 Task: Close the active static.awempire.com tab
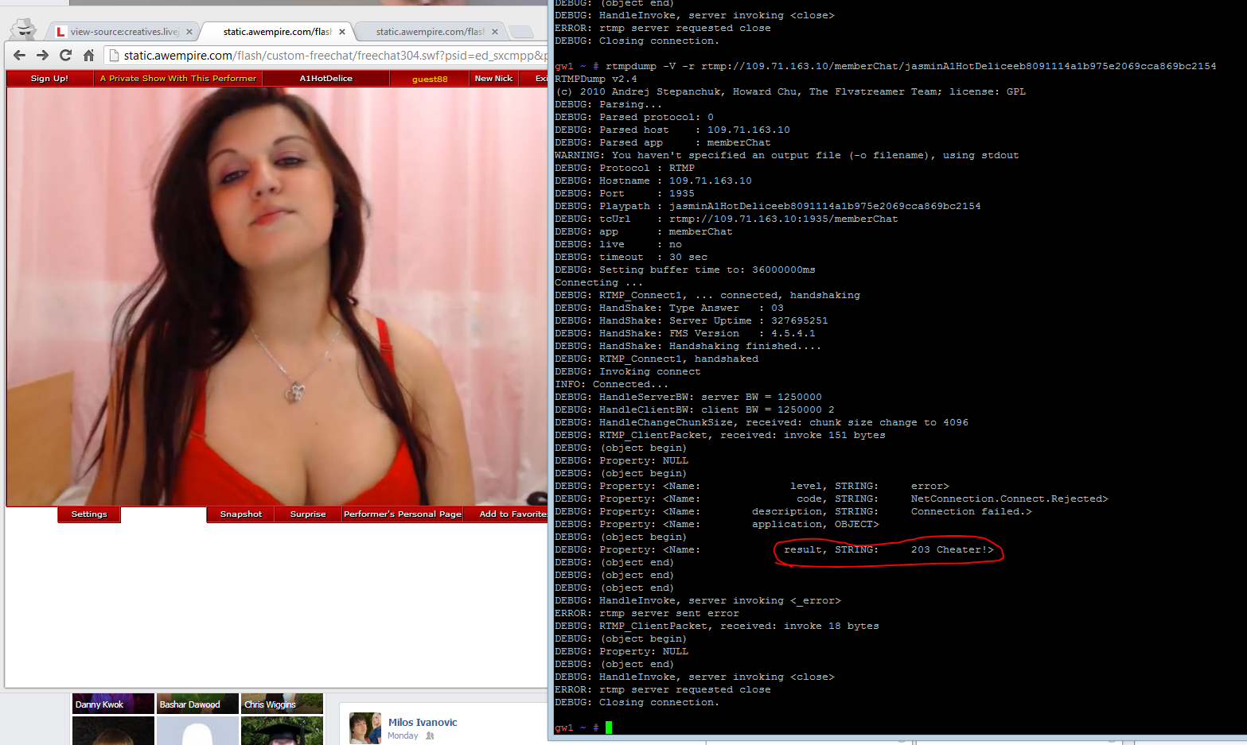[x=342, y=32]
